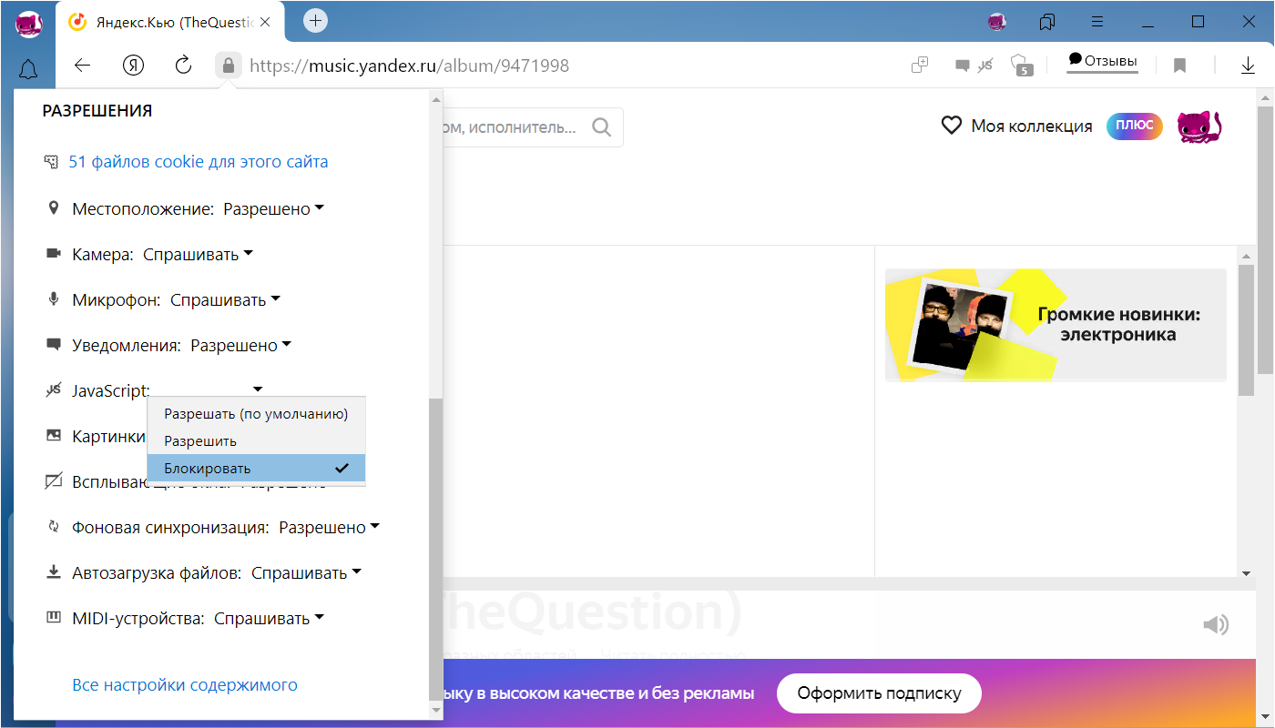
Task: Expand Уведомления permission dropdown
Action: tap(240, 345)
